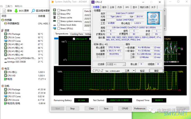The image size is (191, 119).
Task: Click the 项目 column header
Action: pyautogui.click(x=4, y=16)
